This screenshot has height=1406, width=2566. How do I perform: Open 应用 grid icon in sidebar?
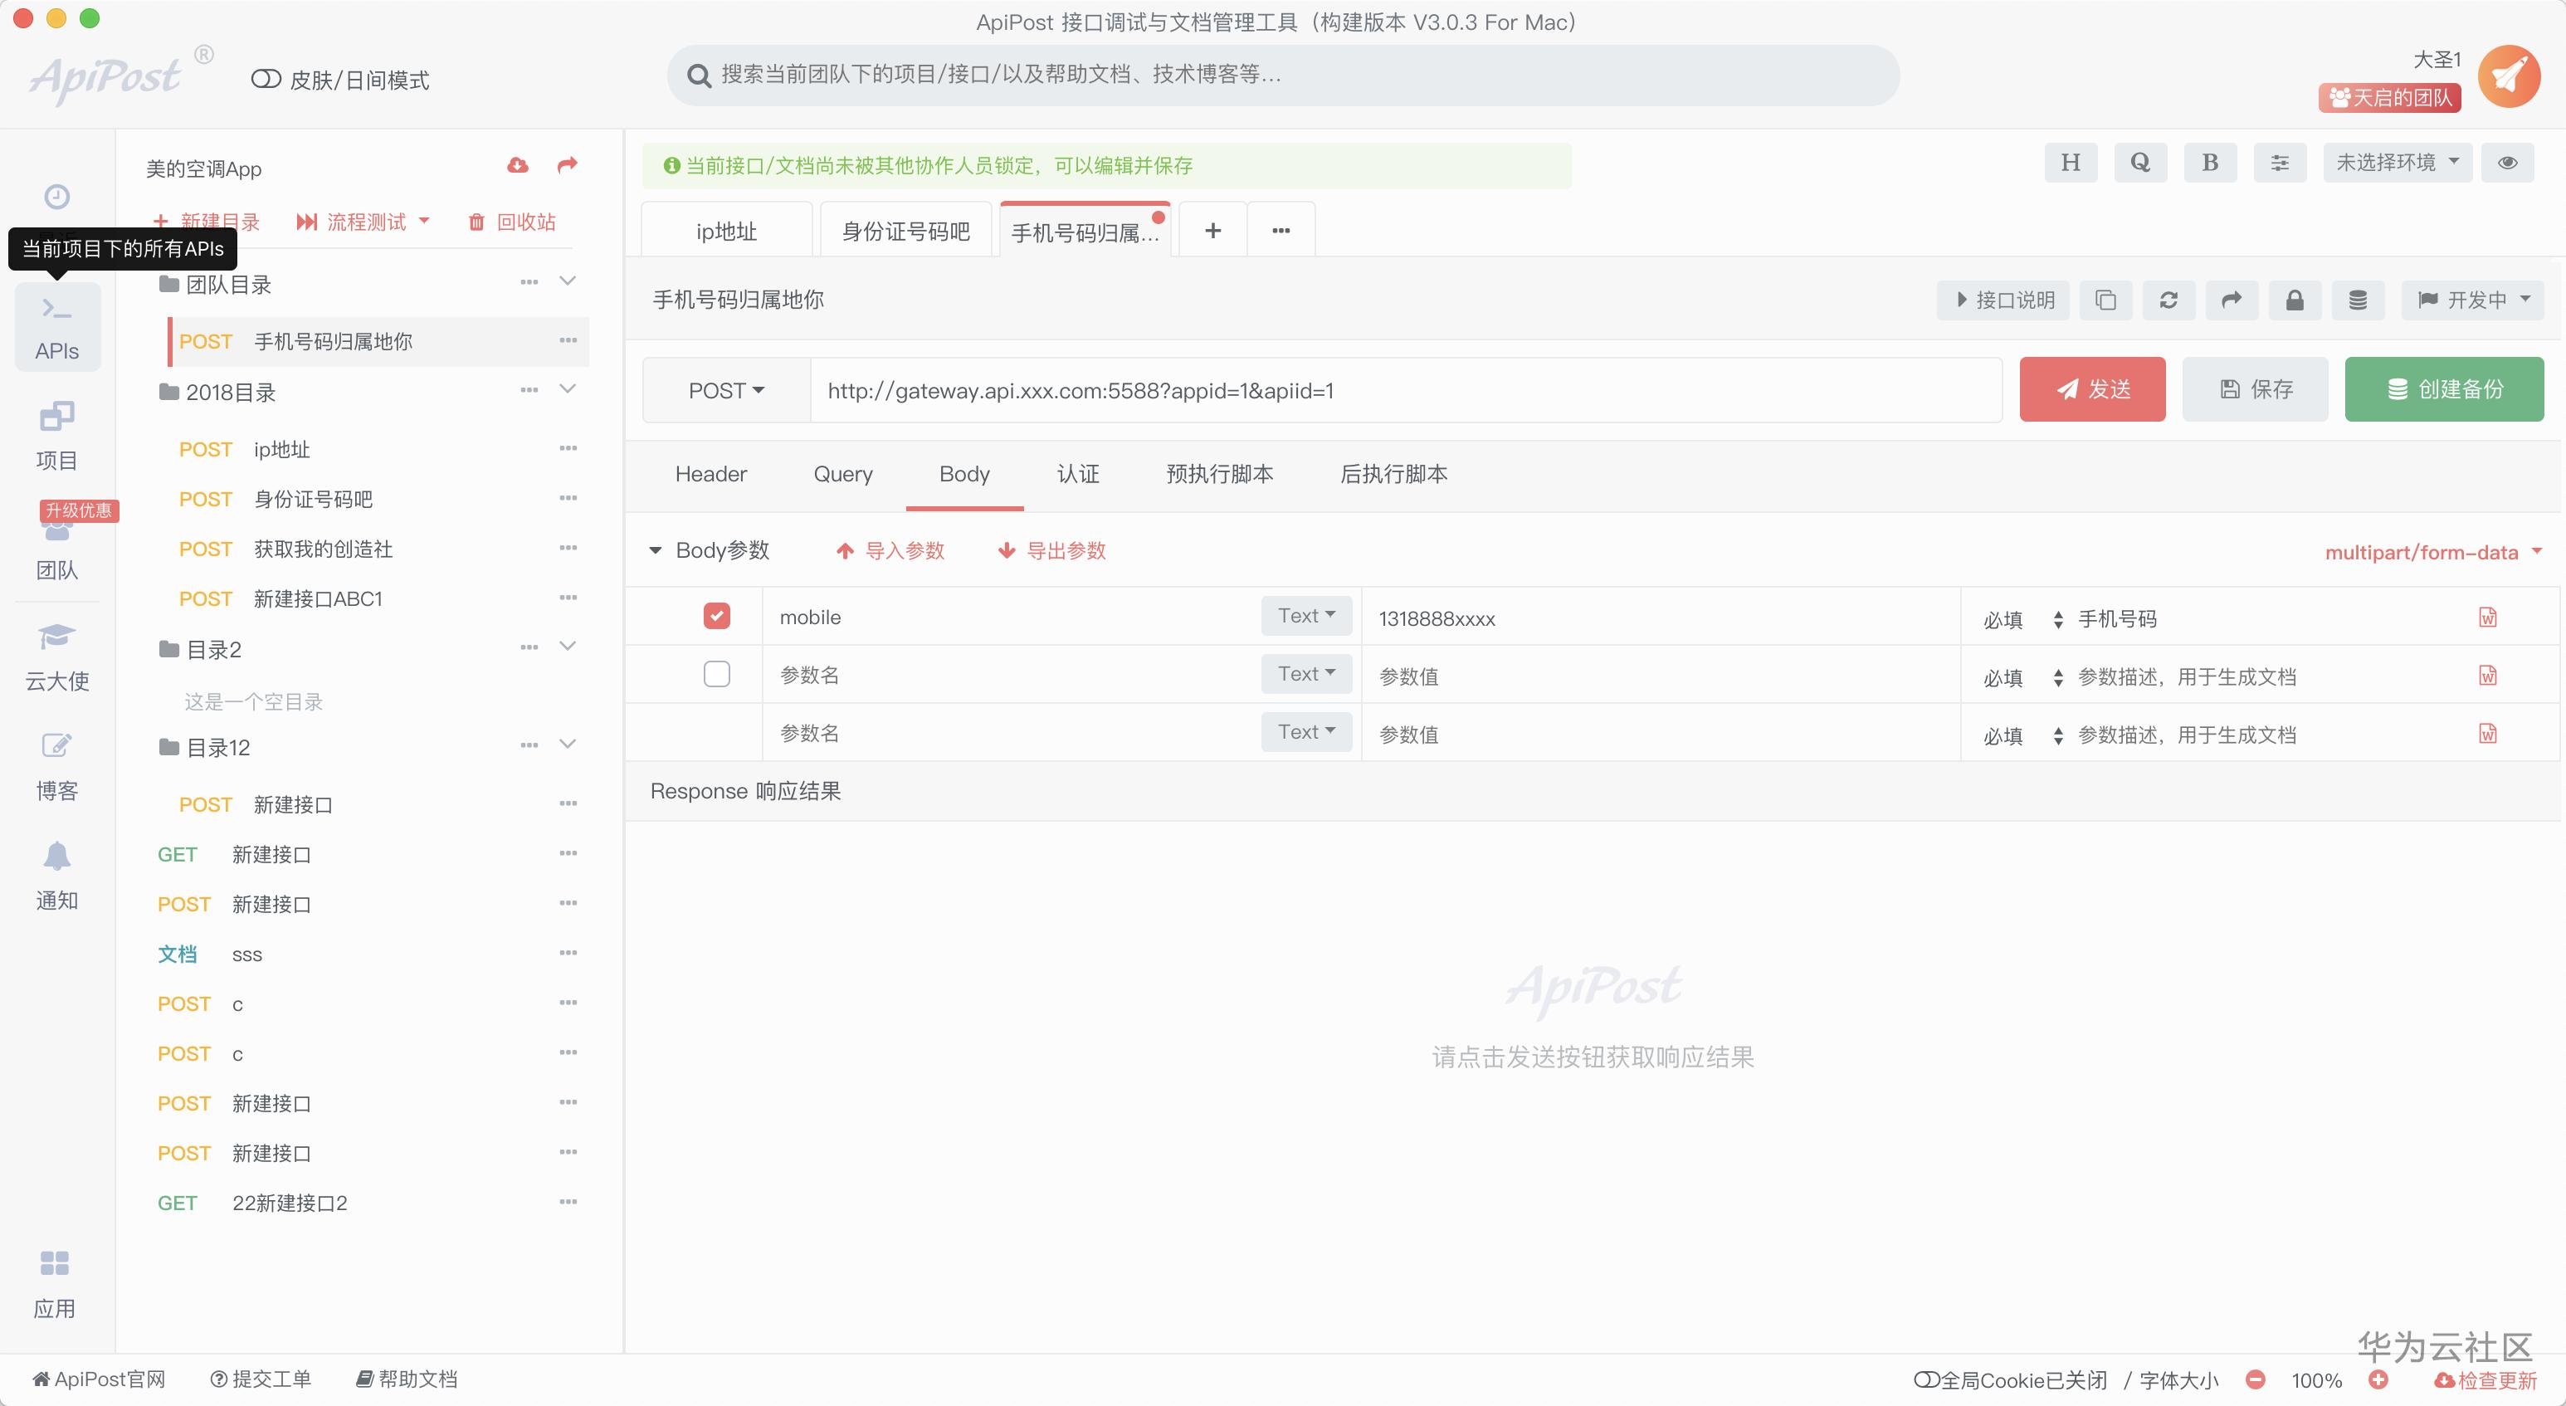55,1263
